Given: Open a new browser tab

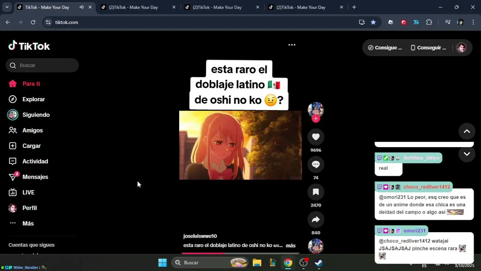Looking at the screenshot, I should 354,7.
